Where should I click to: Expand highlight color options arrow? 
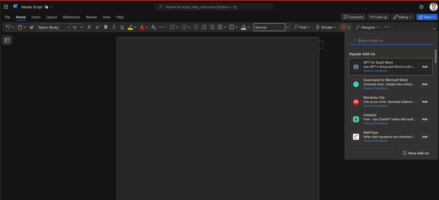(x=135, y=27)
